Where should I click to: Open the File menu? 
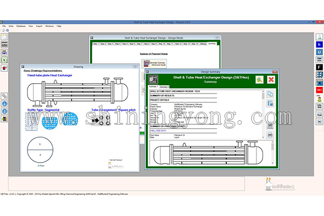coord(4,26)
